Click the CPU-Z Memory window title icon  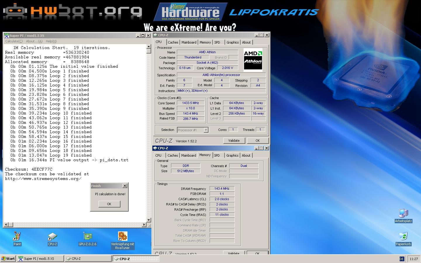tap(155, 148)
